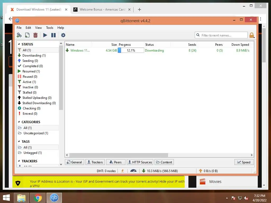Screen dimensions: 271x203
Task: Open the Help menu
Action: point(61,27)
